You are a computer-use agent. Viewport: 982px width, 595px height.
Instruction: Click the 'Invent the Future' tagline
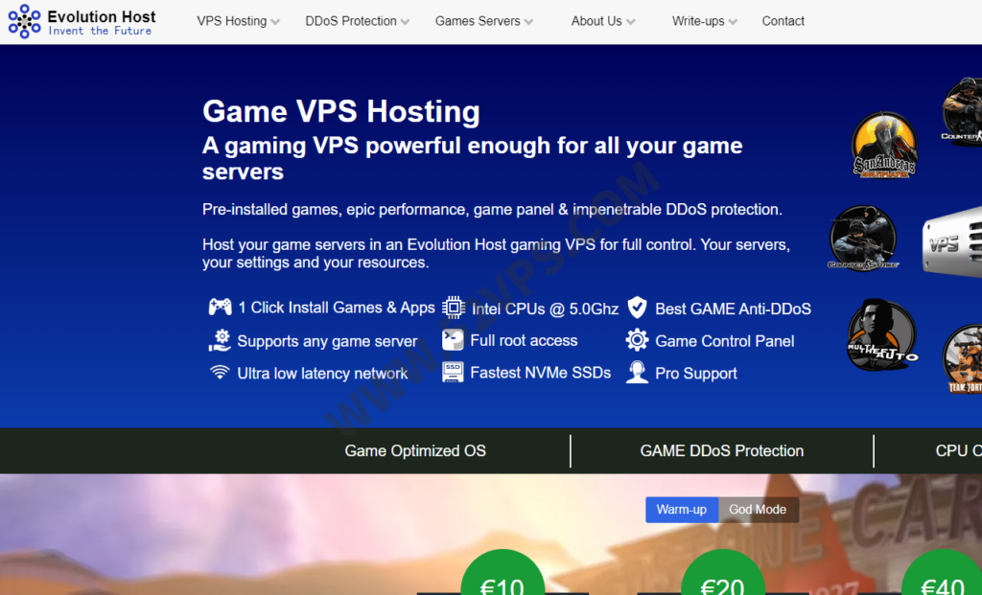tap(100, 31)
